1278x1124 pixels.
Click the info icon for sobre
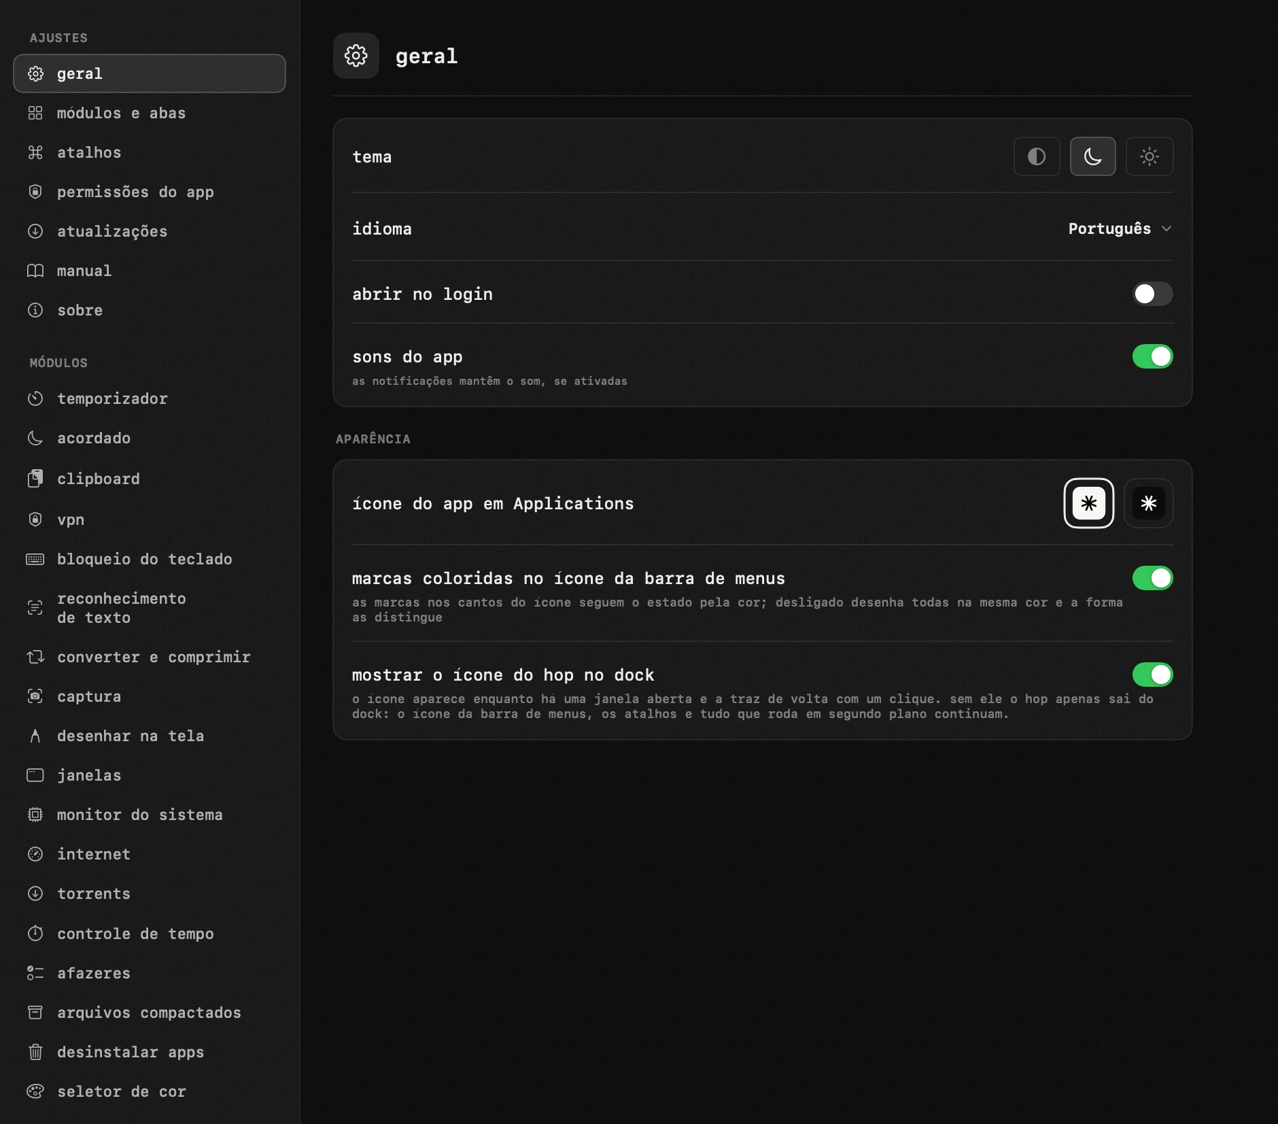[x=35, y=310]
